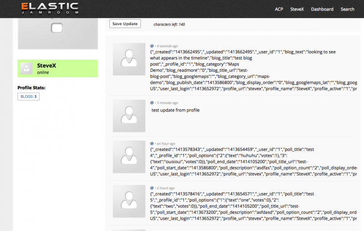The width and height of the screenshot is (364, 231).
Task: Click avatar on the 4 seconds ago entry
Action: click(x=129, y=59)
